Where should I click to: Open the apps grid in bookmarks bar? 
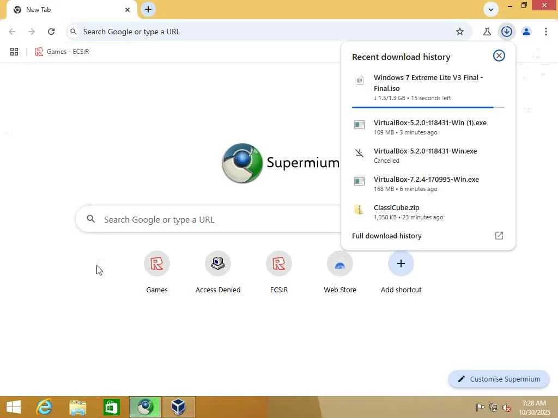click(14, 52)
